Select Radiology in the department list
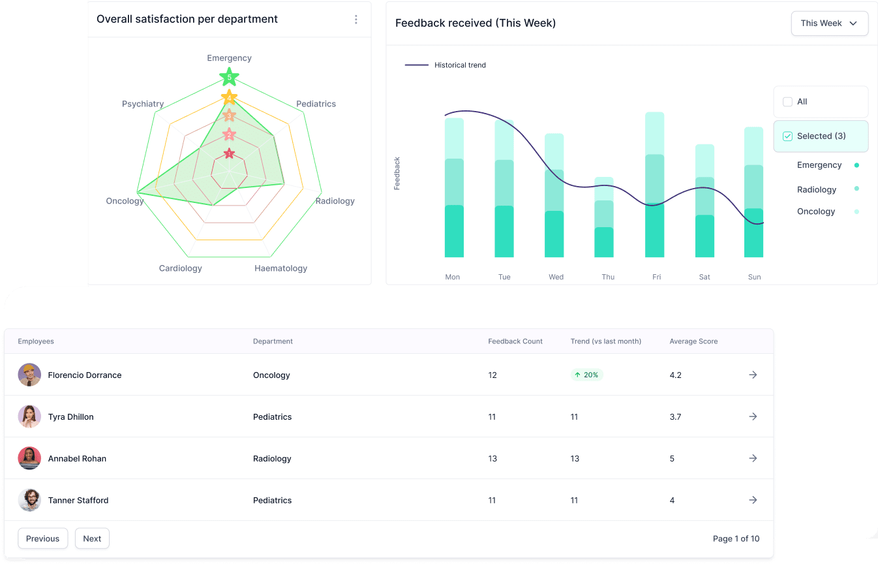This screenshot has width=878, height=564. point(817,189)
